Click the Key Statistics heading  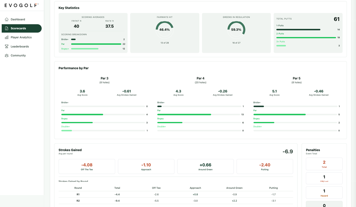[x=69, y=8]
